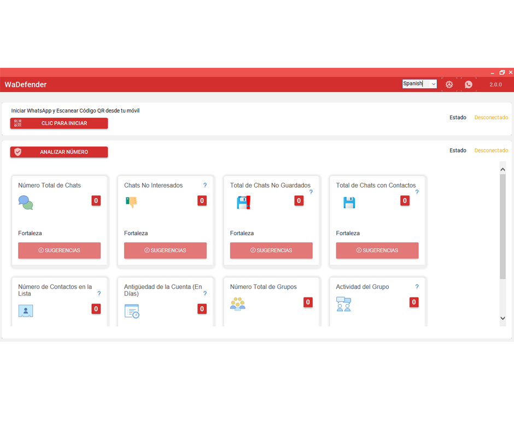Open SUGERENCIAS for Total de Chats No Guardados

tap(271, 251)
